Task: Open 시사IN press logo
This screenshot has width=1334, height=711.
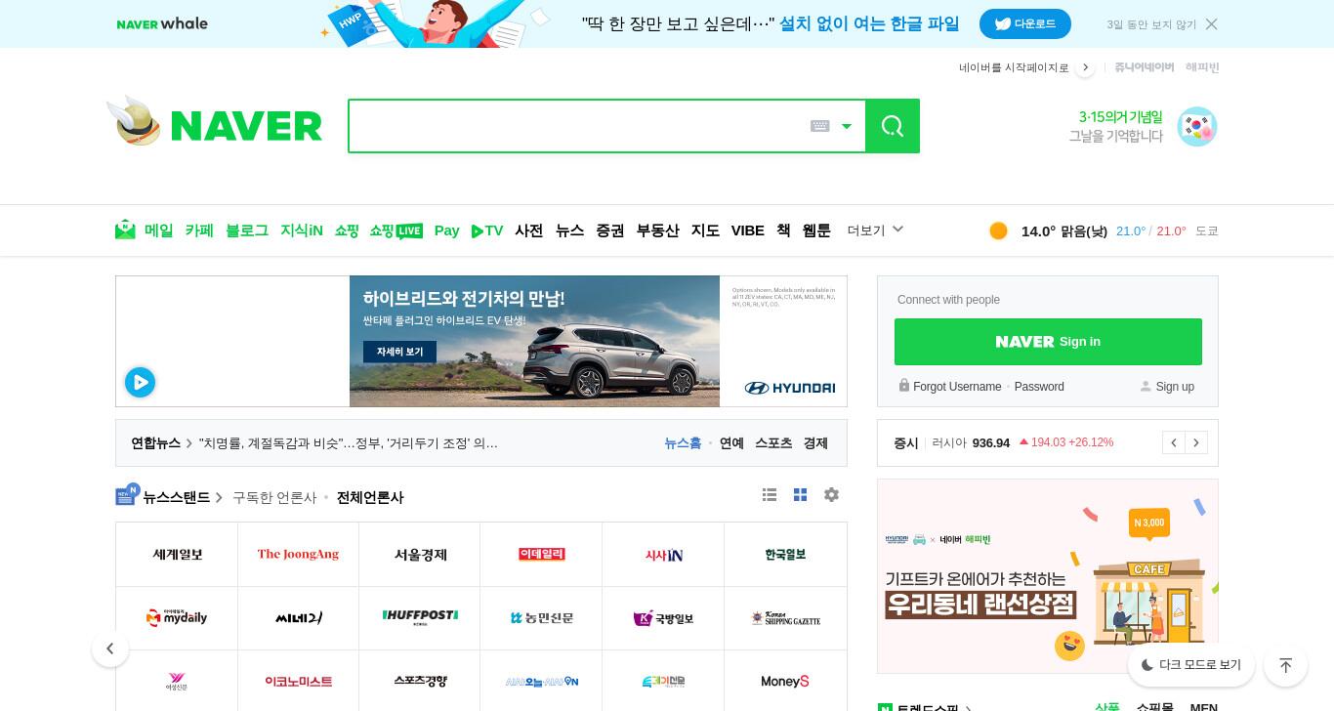Action: (663, 555)
